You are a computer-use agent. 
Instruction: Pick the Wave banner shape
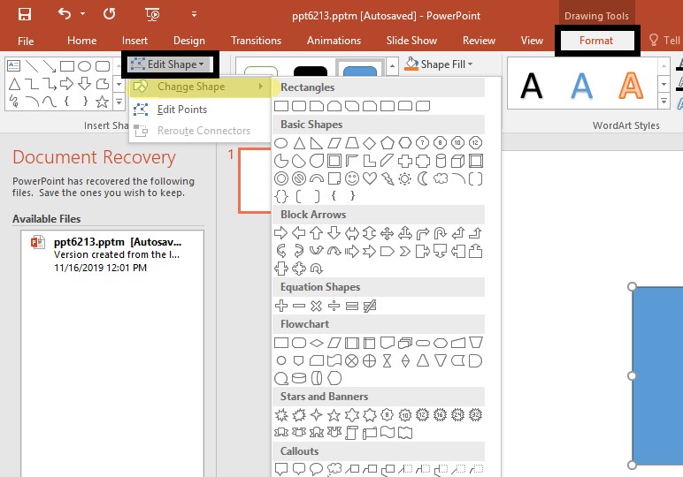388,432
